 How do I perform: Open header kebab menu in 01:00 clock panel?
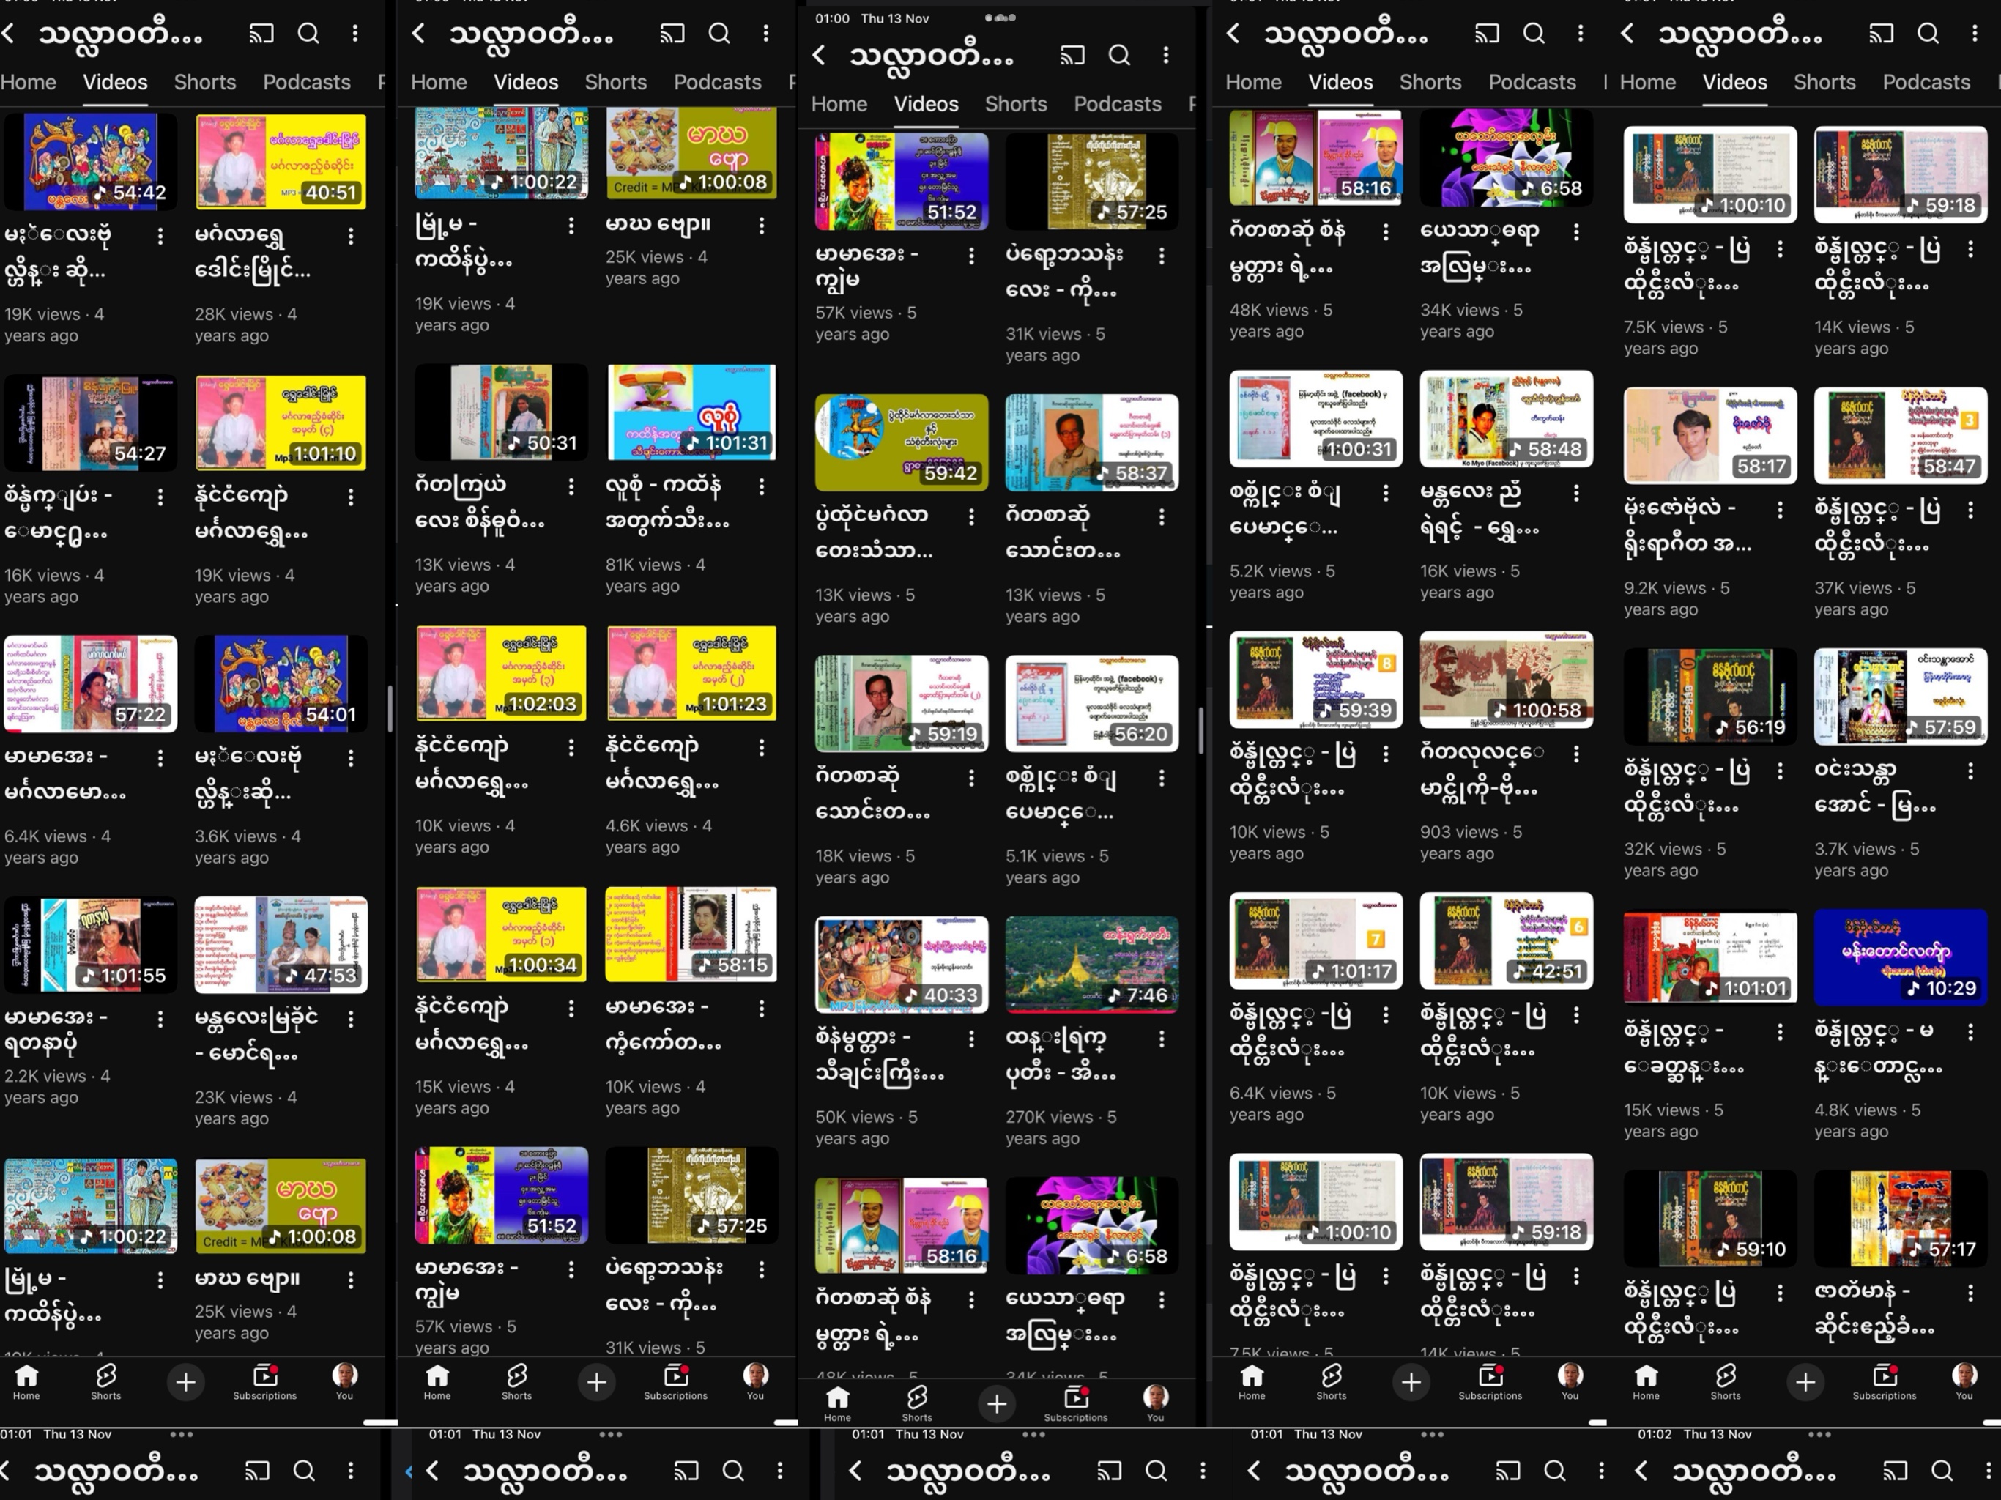pos(1166,55)
